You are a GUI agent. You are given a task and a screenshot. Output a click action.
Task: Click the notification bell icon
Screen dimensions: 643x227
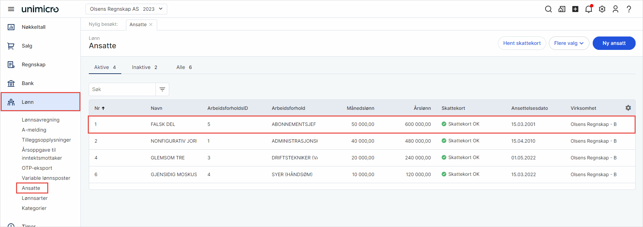coord(588,9)
